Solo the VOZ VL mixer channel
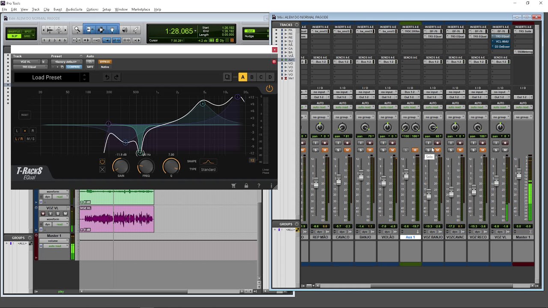The width and height of the screenshot is (548, 308). tap(496, 150)
